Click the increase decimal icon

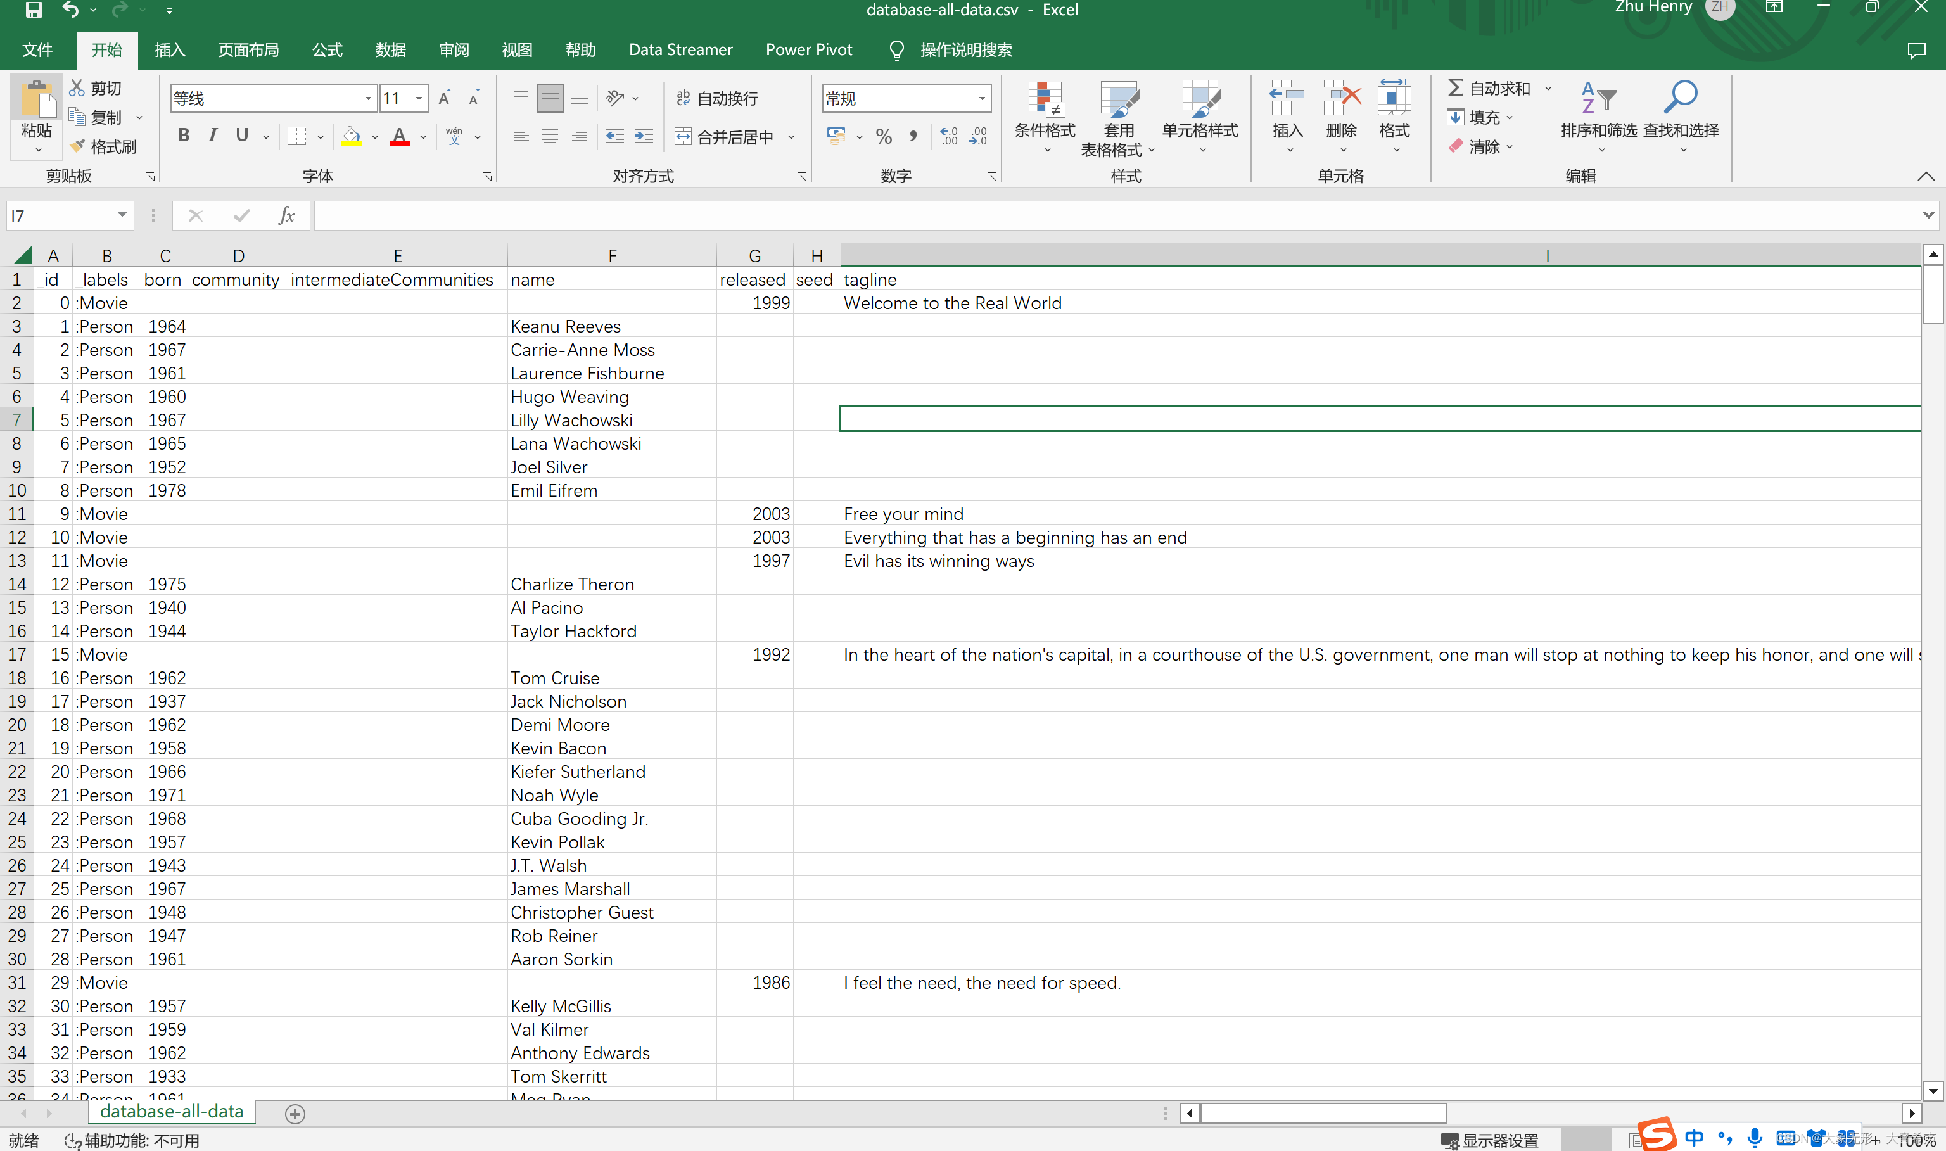click(x=950, y=136)
